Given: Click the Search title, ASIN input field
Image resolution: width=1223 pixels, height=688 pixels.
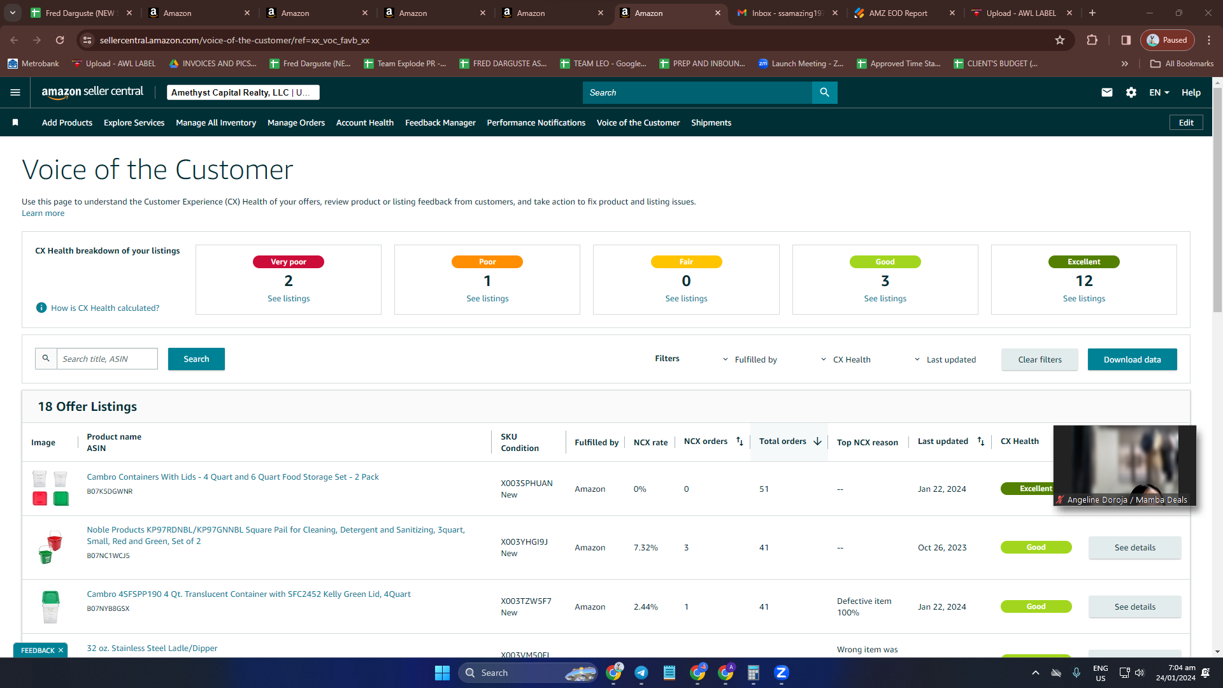Looking at the screenshot, I should click(x=107, y=359).
